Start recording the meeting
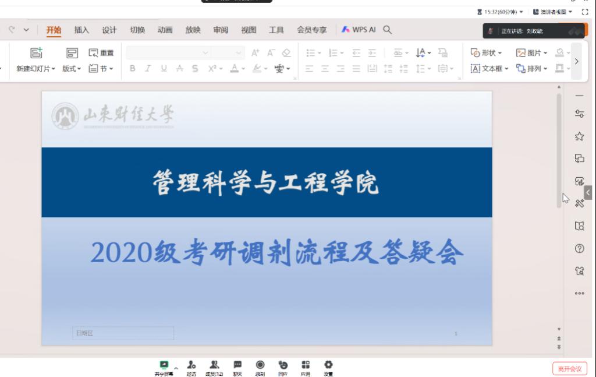 point(260,367)
